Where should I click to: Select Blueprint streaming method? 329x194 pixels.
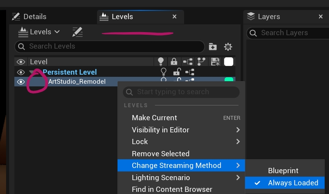[x=283, y=171]
